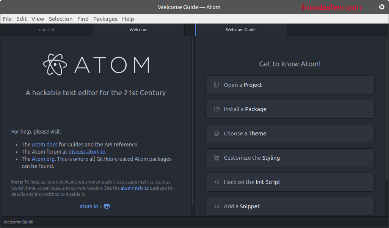Click the package icon on Install a Package

(216, 109)
